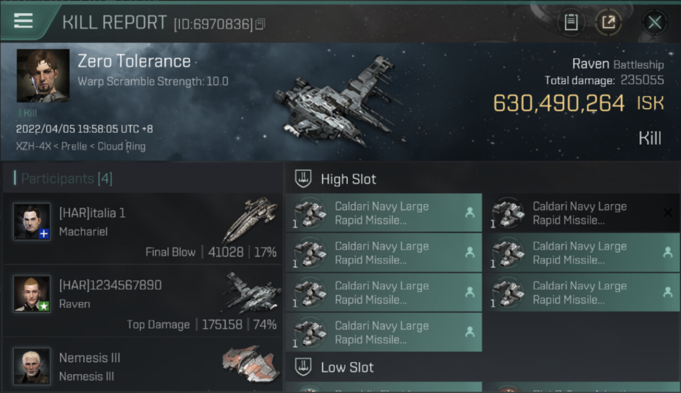
Task: Copy the kill report ID
Action: point(260,24)
